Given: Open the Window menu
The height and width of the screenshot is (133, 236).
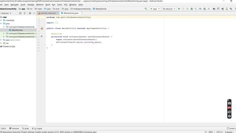Looking at the screenshot, I should click(73, 5).
